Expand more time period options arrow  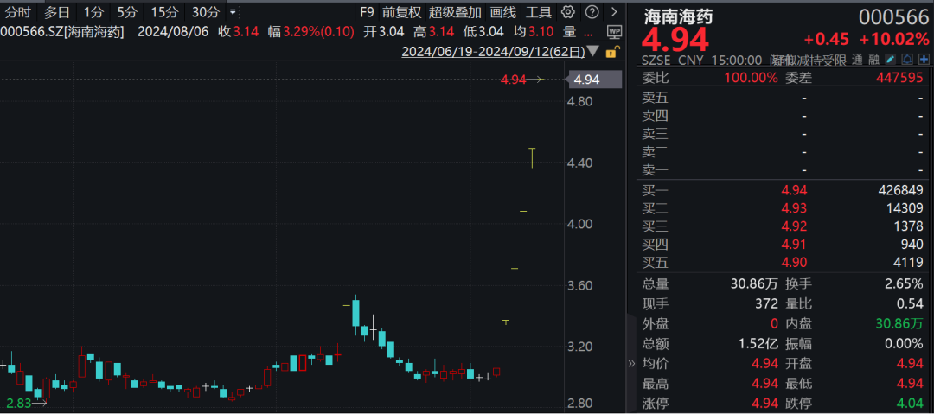(233, 12)
